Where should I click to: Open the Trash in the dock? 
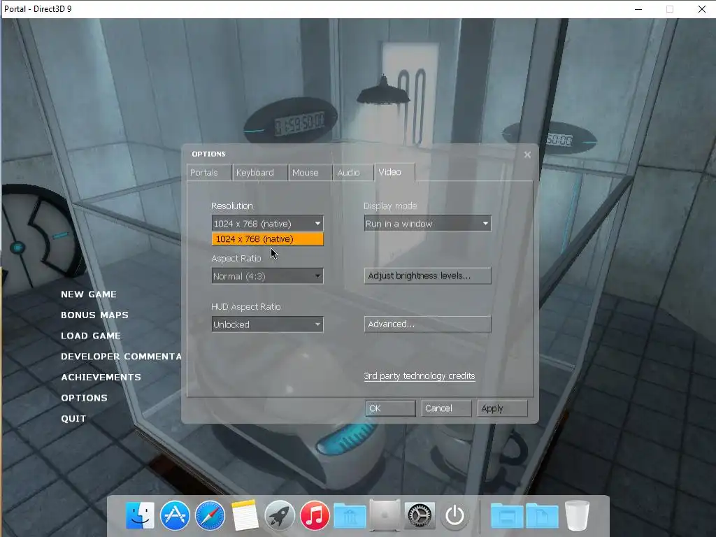click(x=577, y=515)
